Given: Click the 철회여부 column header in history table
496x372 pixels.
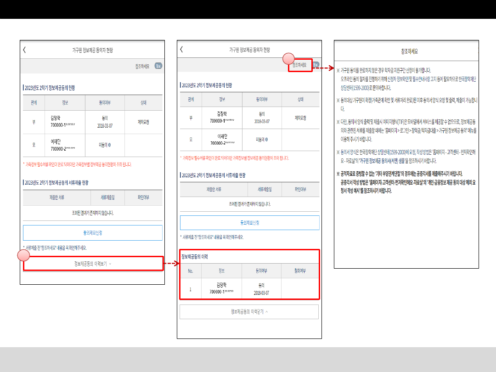Looking at the screenshot, I should click(x=300, y=271).
